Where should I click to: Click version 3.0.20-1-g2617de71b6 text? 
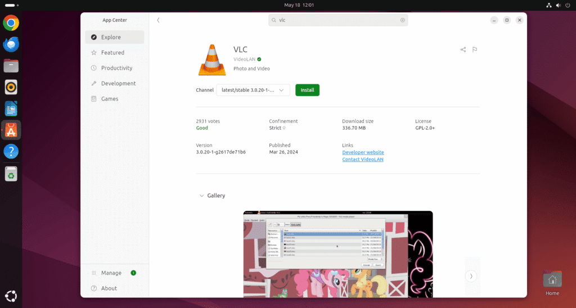[x=220, y=152]
